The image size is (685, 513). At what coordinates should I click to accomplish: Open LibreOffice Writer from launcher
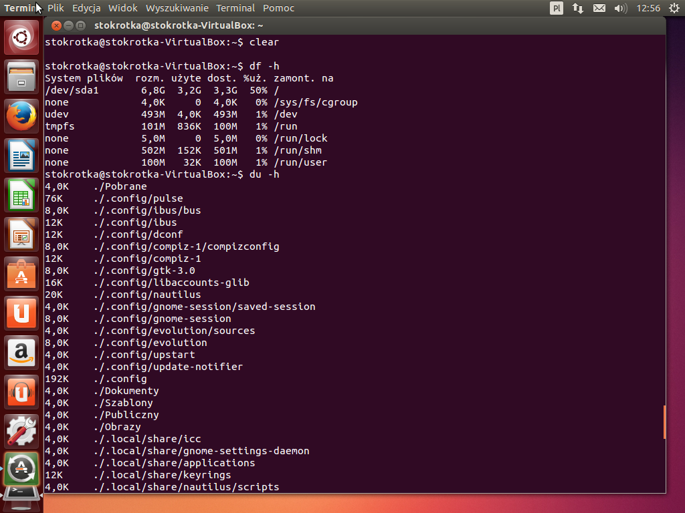(x=21, y=156)
